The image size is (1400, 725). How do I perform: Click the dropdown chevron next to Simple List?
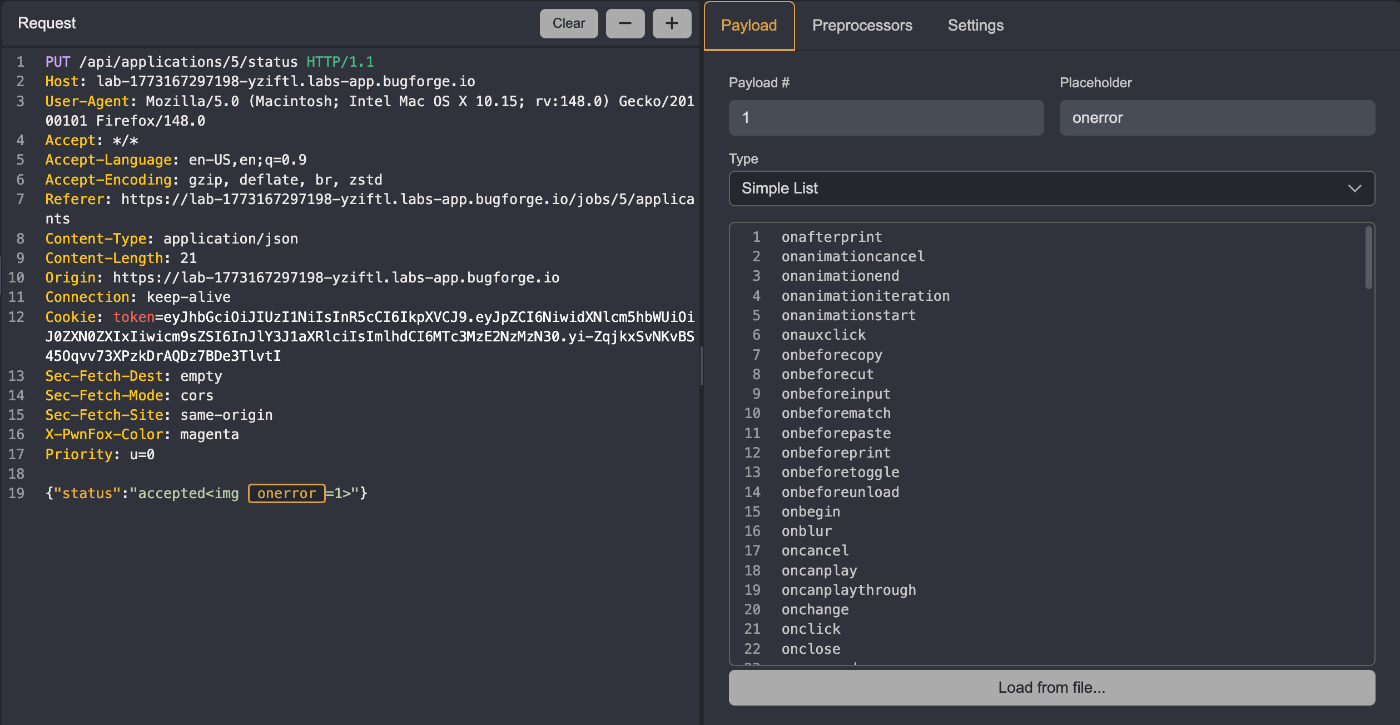(x=1354, y=188)
